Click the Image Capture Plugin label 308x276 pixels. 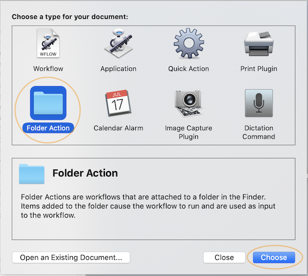point(189,132)
